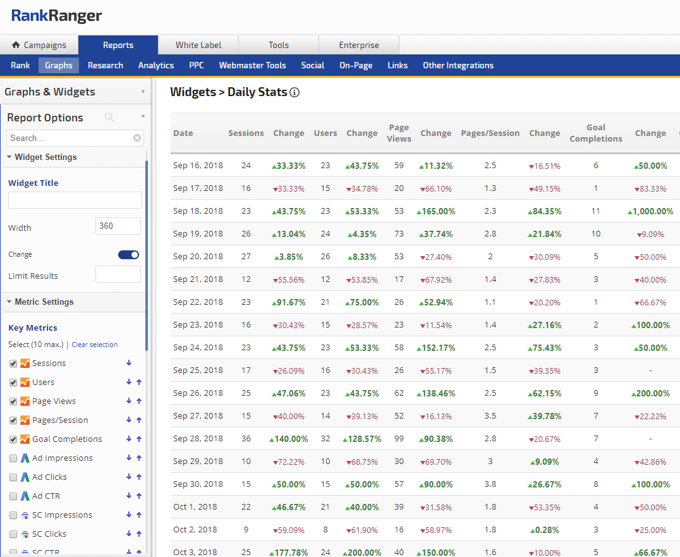The image size is (680, 557).
Task: Click the home icon on Campaigns tab
Action: tap(16, 45)
